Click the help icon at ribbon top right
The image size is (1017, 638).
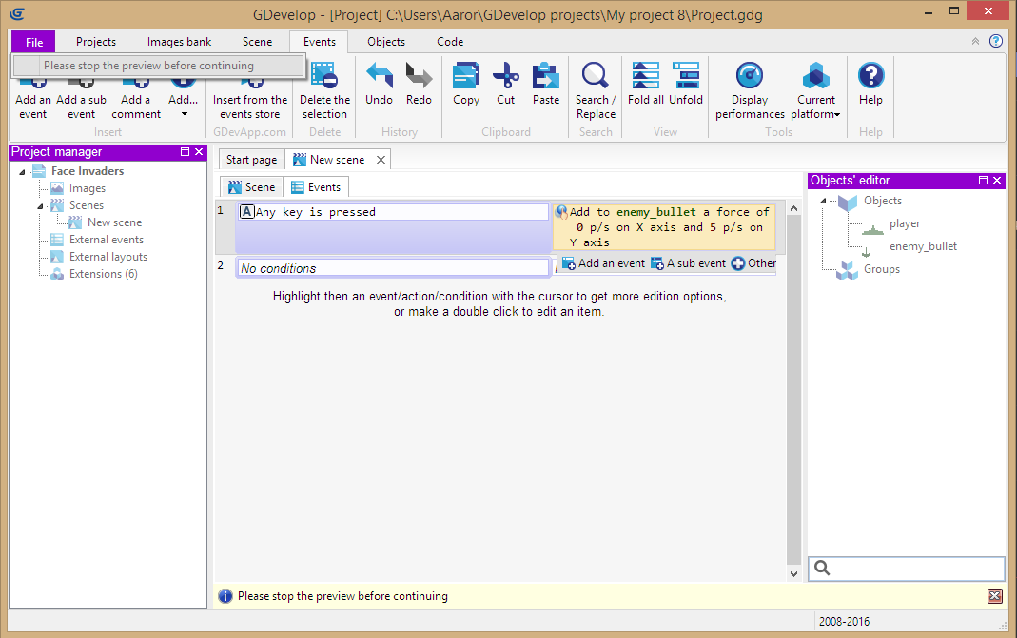996,41
